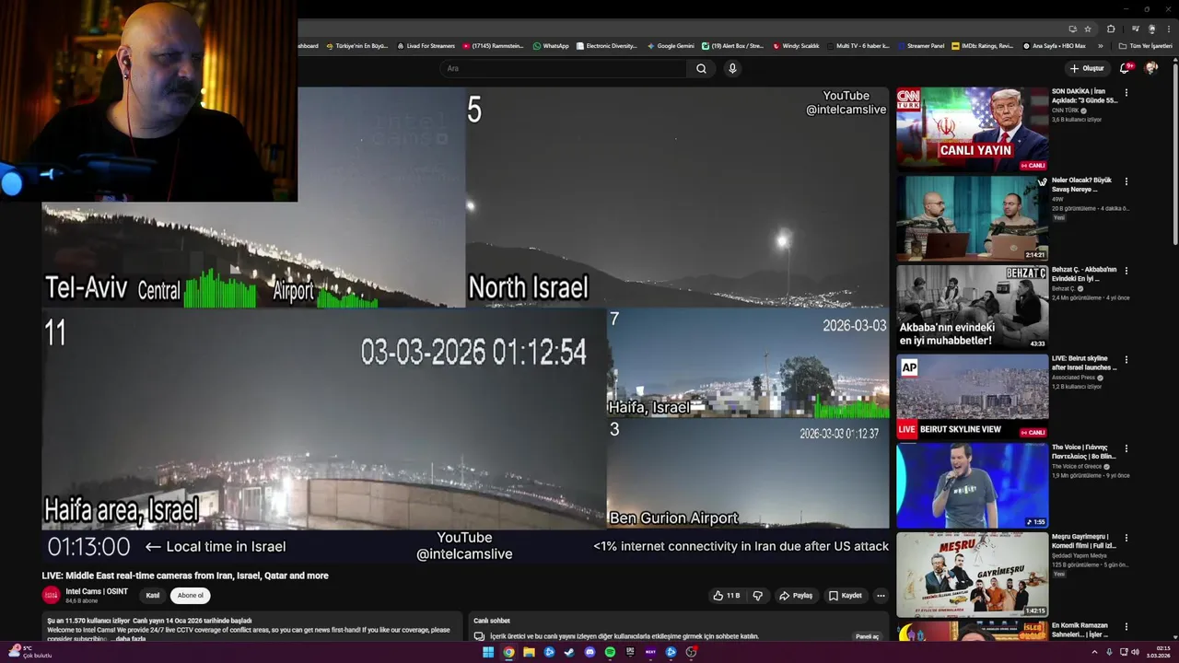Play Behzat Ç. Akbaba'nın Evindeki video
The image size is (1179, 663).
[x=972, y=307]
